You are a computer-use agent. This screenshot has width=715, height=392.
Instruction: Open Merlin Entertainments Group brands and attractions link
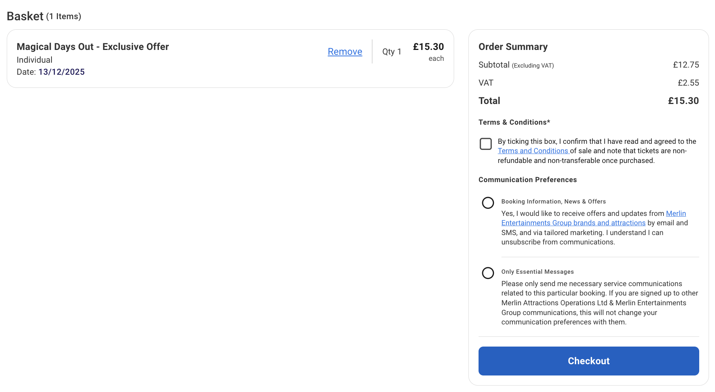click(573, 223)
